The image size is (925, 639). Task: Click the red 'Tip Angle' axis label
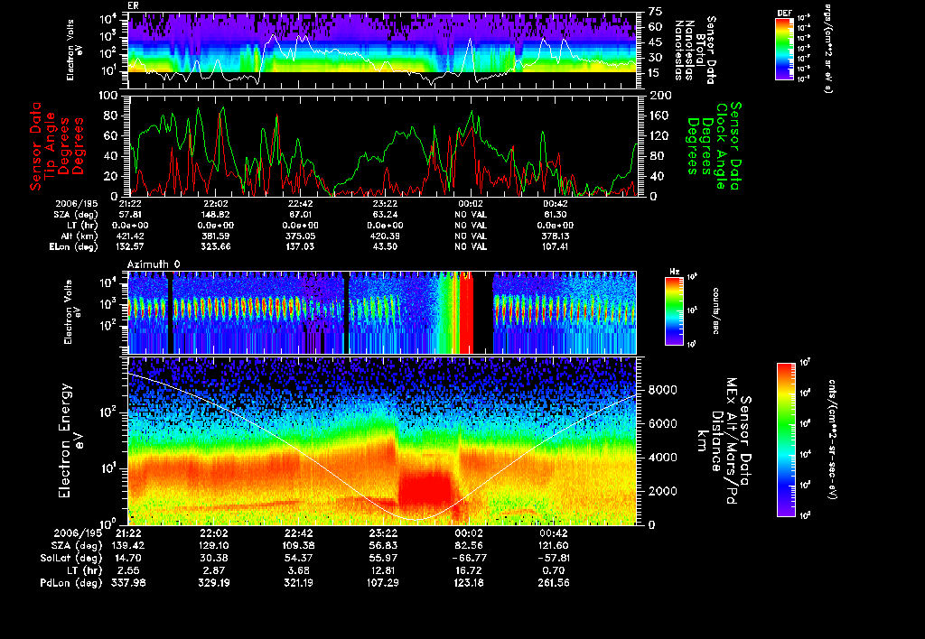[51, 146]
